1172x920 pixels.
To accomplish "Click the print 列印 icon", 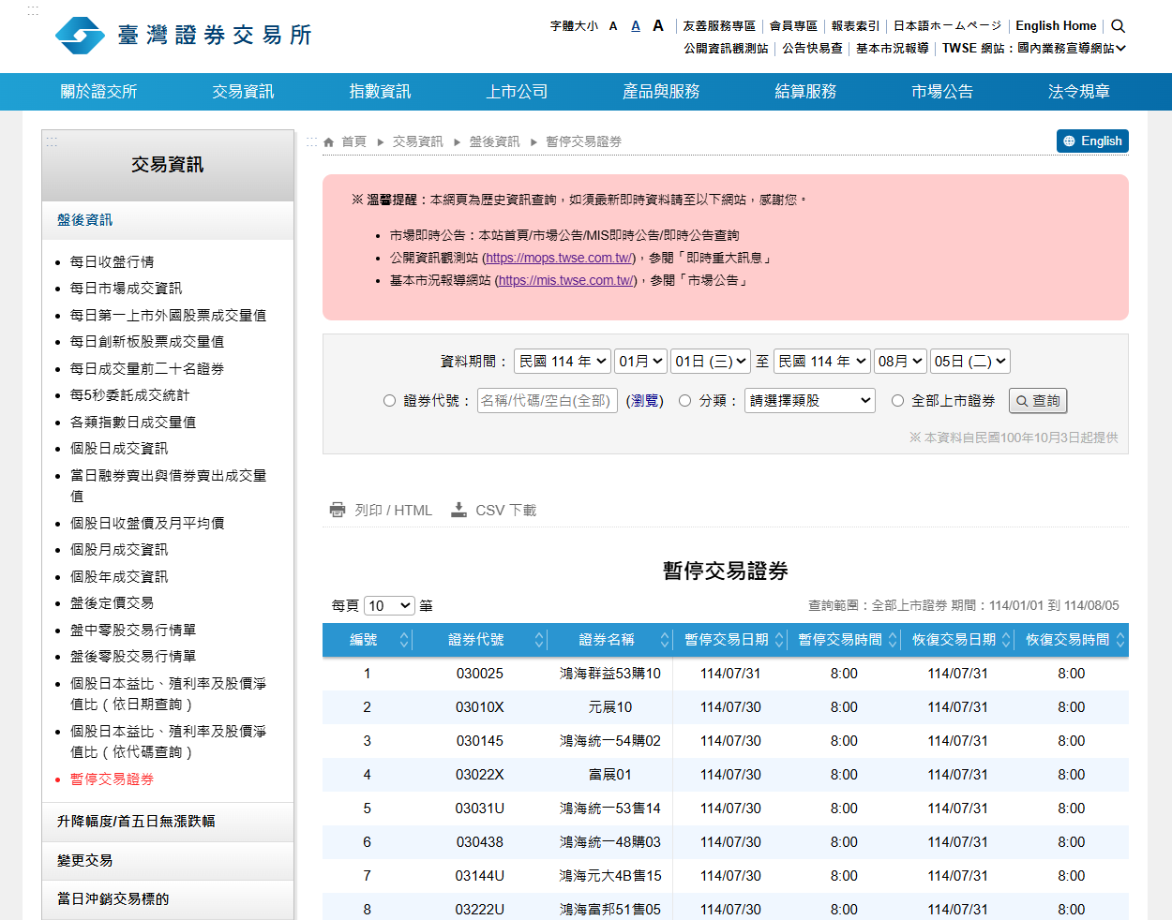I will click(338, 510).
